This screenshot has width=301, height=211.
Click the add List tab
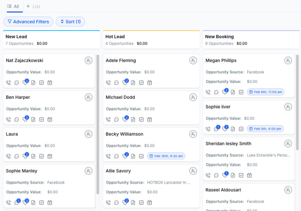(33, 6)
